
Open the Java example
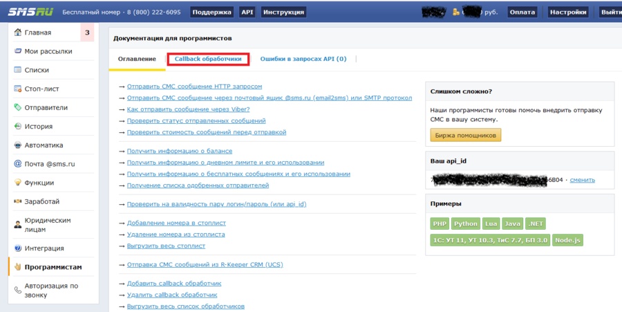tap(512, 223)
